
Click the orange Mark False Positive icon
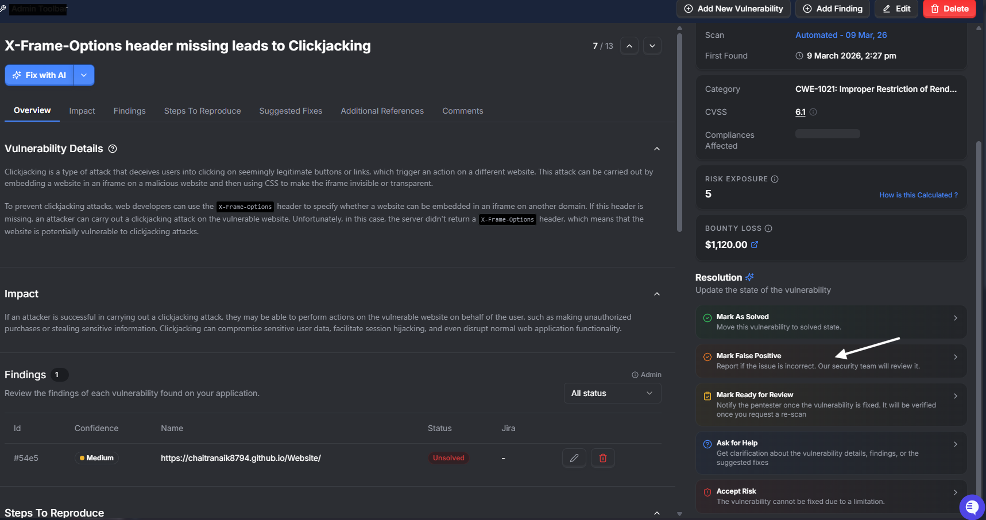[707, 357]
